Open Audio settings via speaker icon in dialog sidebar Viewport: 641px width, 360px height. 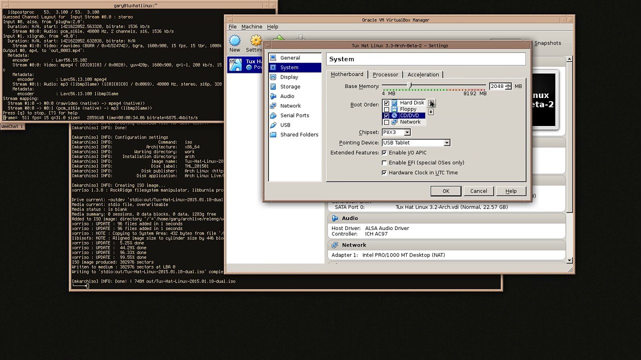(x=273, y=96)
